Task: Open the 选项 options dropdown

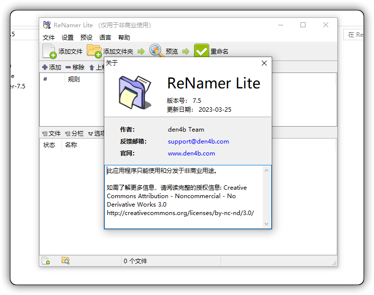Action: 96,133
